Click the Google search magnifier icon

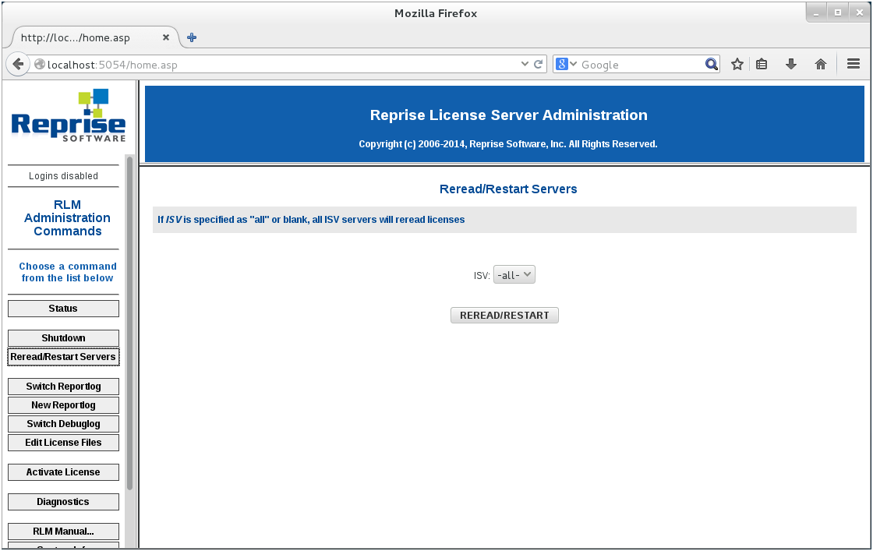coord(712,64)
